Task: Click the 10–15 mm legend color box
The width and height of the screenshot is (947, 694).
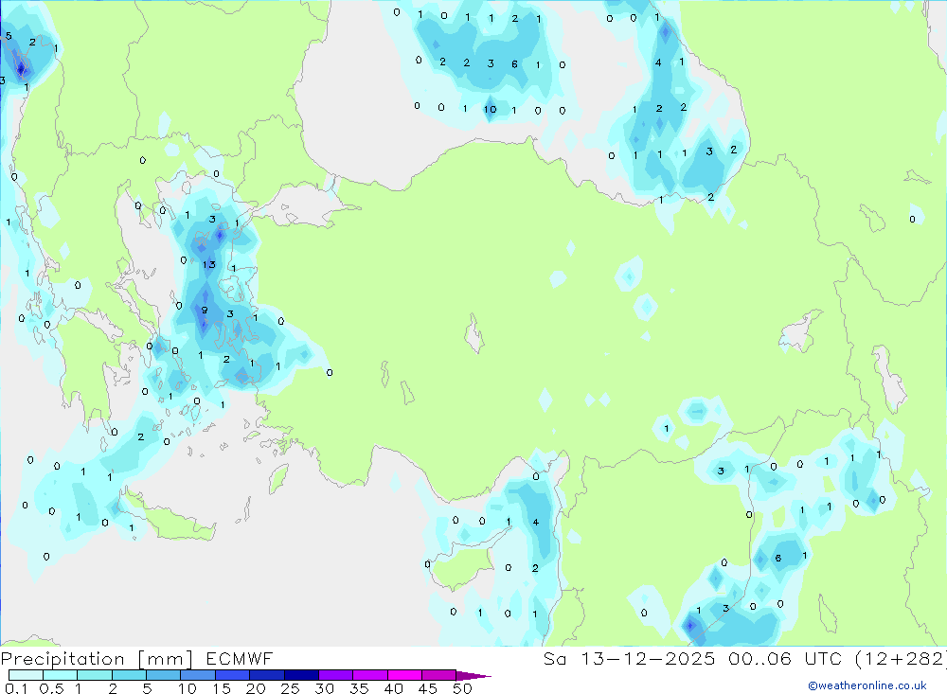Action: [x=198, y=675]
